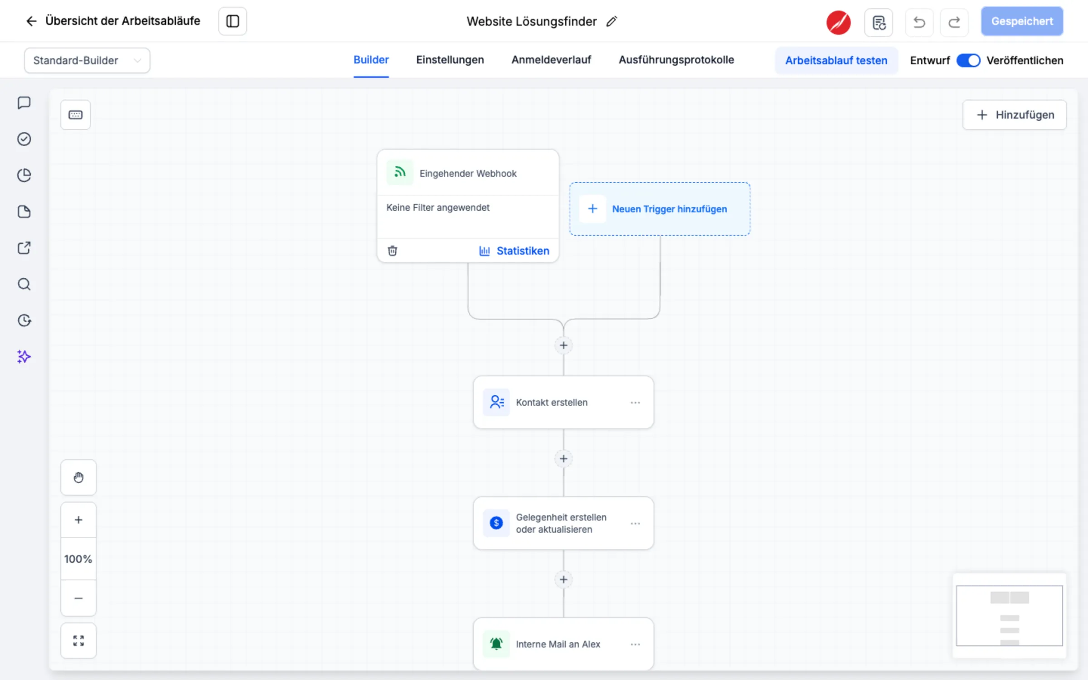Click the red feather logo avatar
This screenshot has height=680, width=1088.
click(x=838, y=22)
